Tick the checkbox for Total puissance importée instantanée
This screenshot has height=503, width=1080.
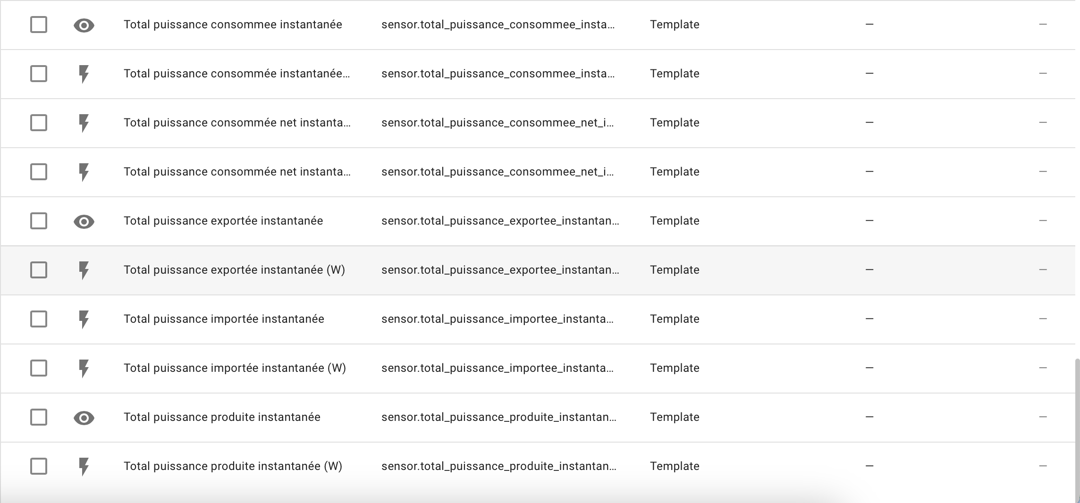(x=39, y=319)
